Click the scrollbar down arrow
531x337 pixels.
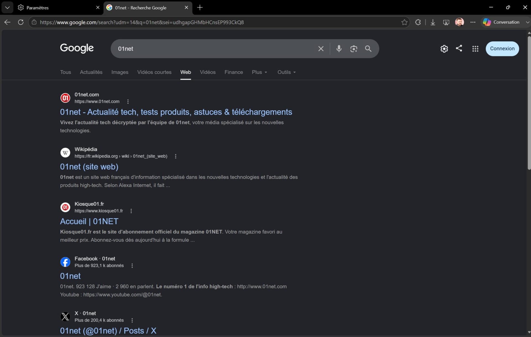pos(529,332)
